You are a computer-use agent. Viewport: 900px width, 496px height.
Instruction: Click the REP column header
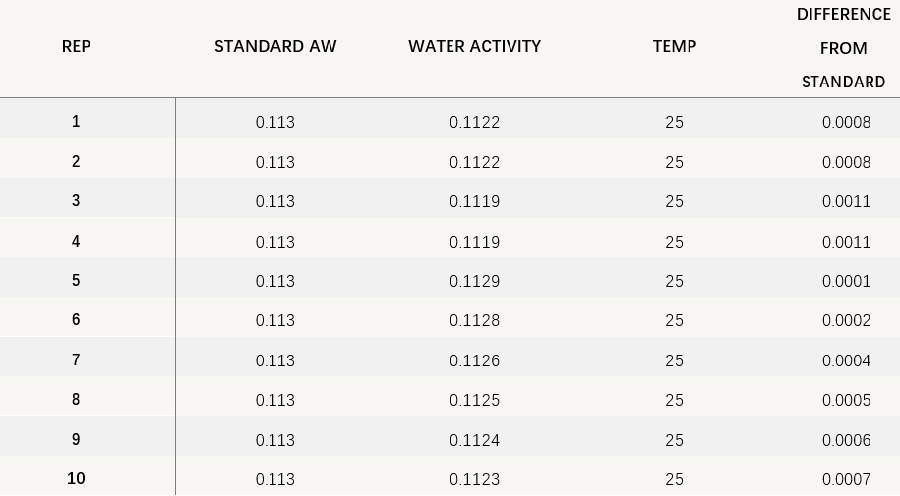click(x=76, y=46)
